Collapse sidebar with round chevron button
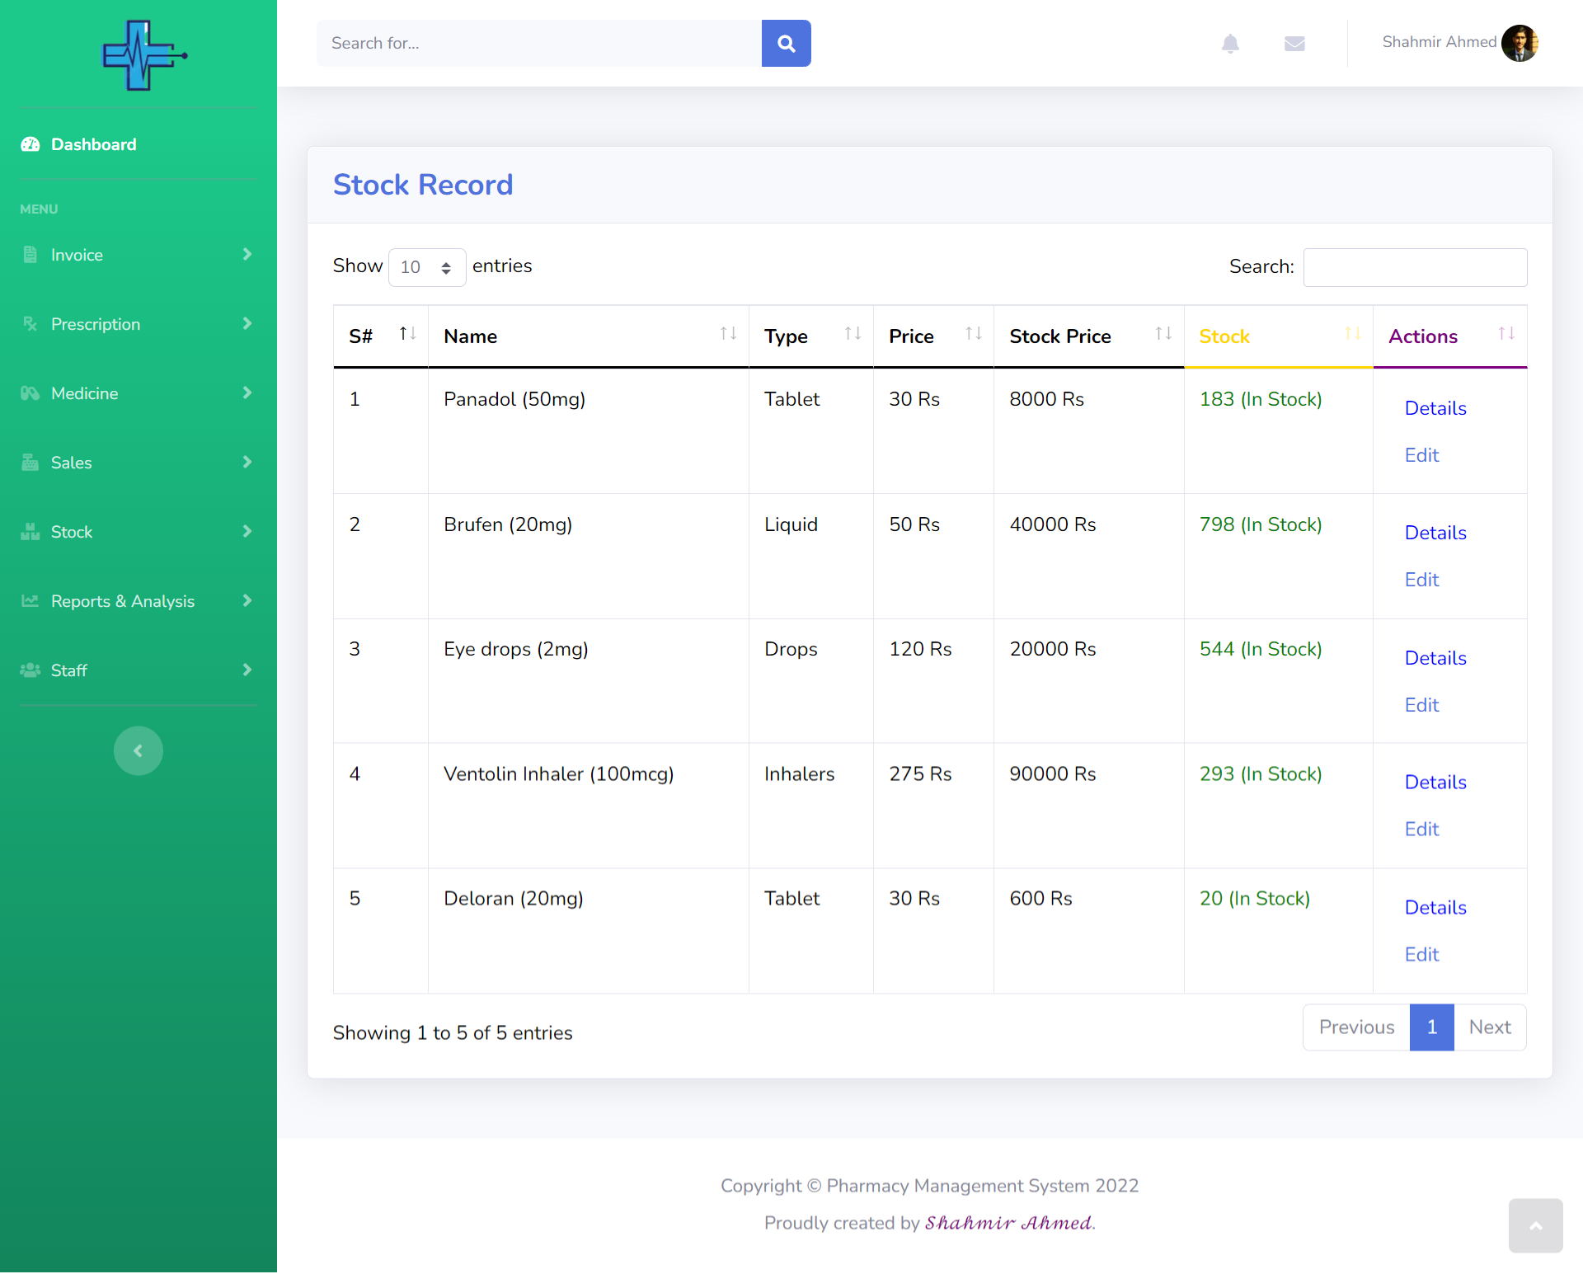 [139, 750]
